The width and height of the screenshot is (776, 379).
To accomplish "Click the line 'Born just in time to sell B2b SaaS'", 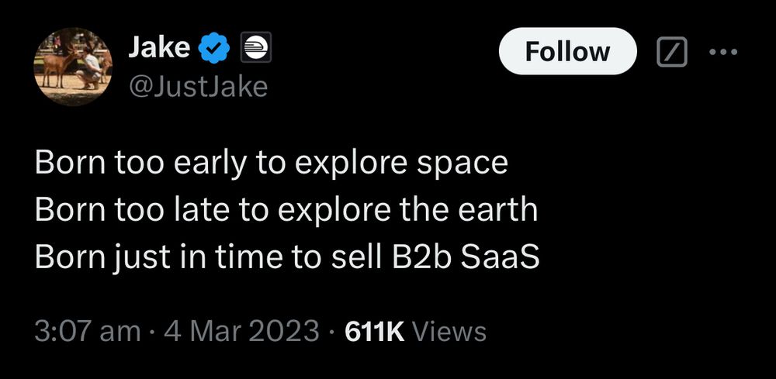I will point(287,257).
